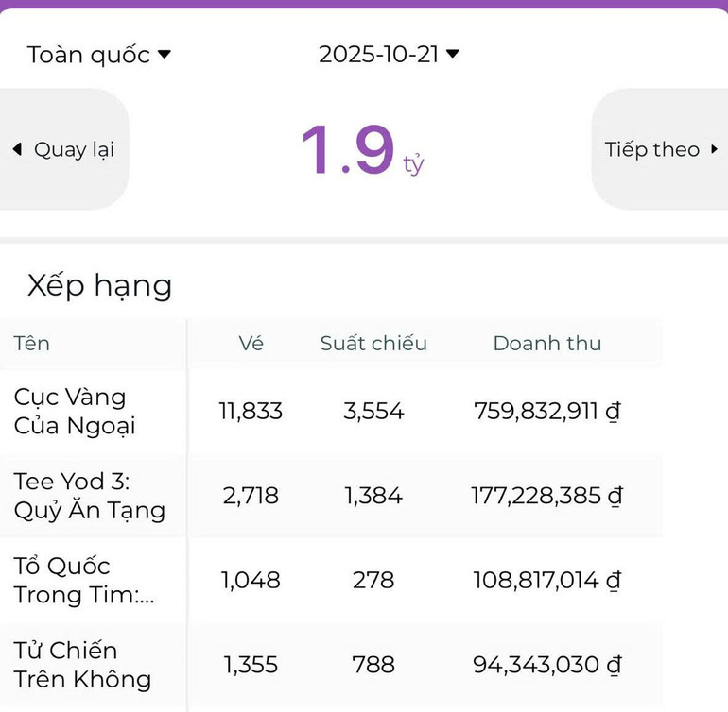Sort by the Doanh thu column header
728x712 pixels.
click(546, 343)
